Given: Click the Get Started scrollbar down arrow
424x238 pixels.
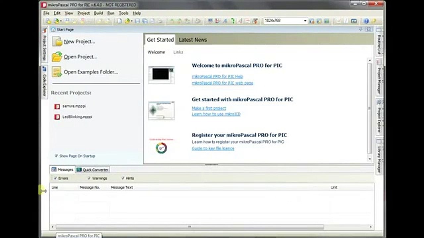Looking at the screenshot, I should [370, 159].
